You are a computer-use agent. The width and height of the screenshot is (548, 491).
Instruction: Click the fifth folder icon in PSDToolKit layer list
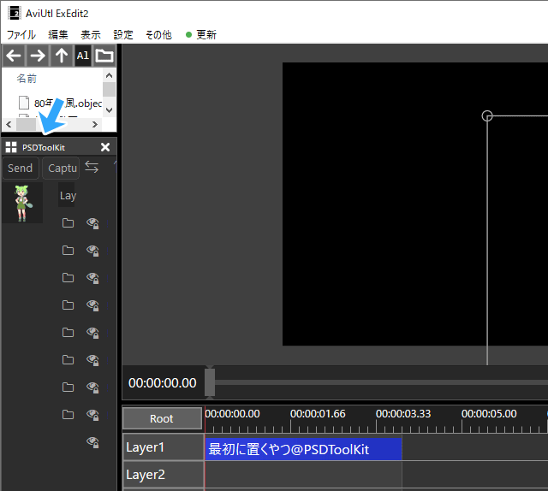68,333
